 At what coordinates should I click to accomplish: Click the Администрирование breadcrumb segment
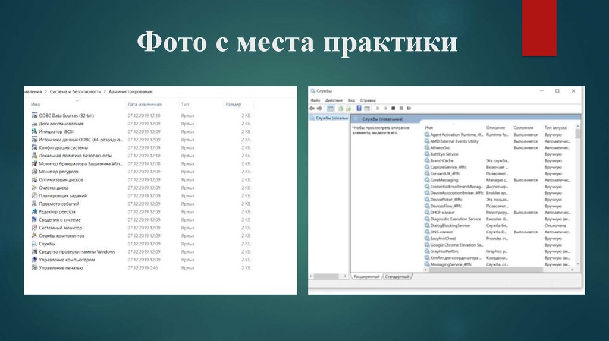(130, 91)
